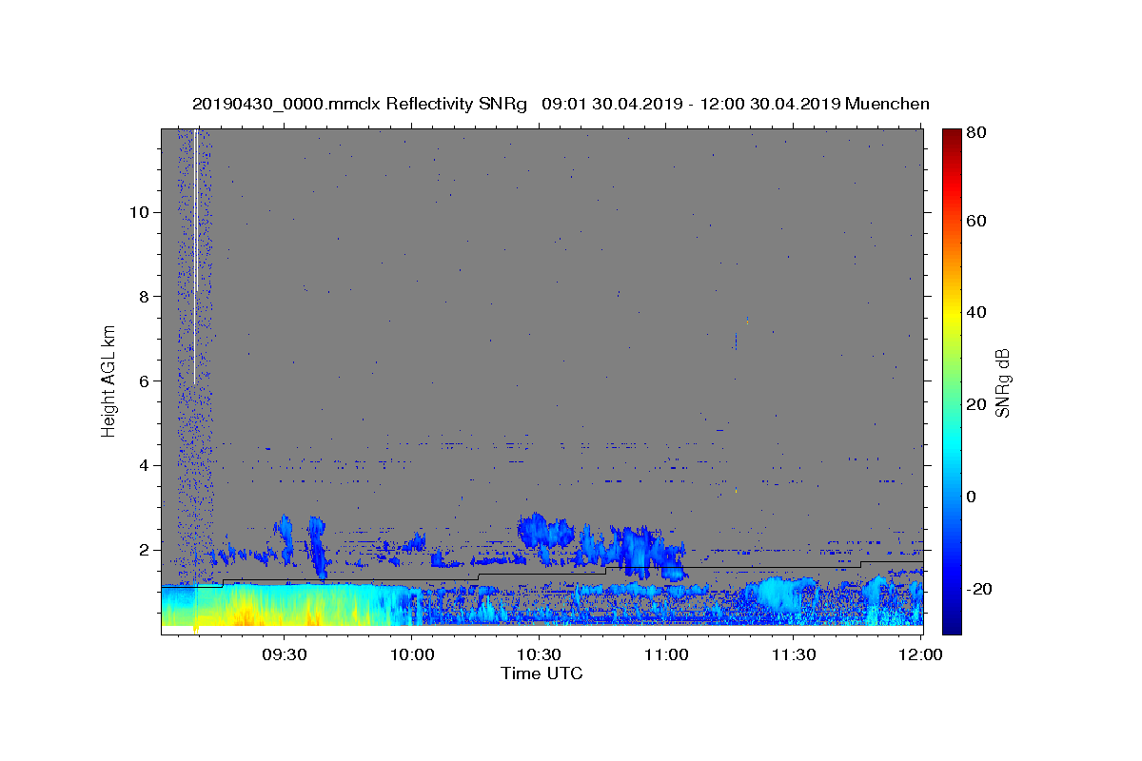Click the 10:00 time tick label
This screenshot has height=761, width=1142.
[x=412, y=654]
